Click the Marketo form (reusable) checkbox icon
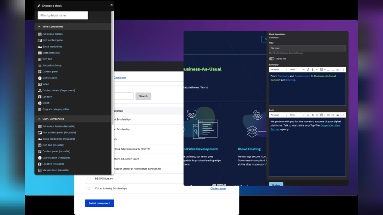383x215 pixels. (39, 171)
